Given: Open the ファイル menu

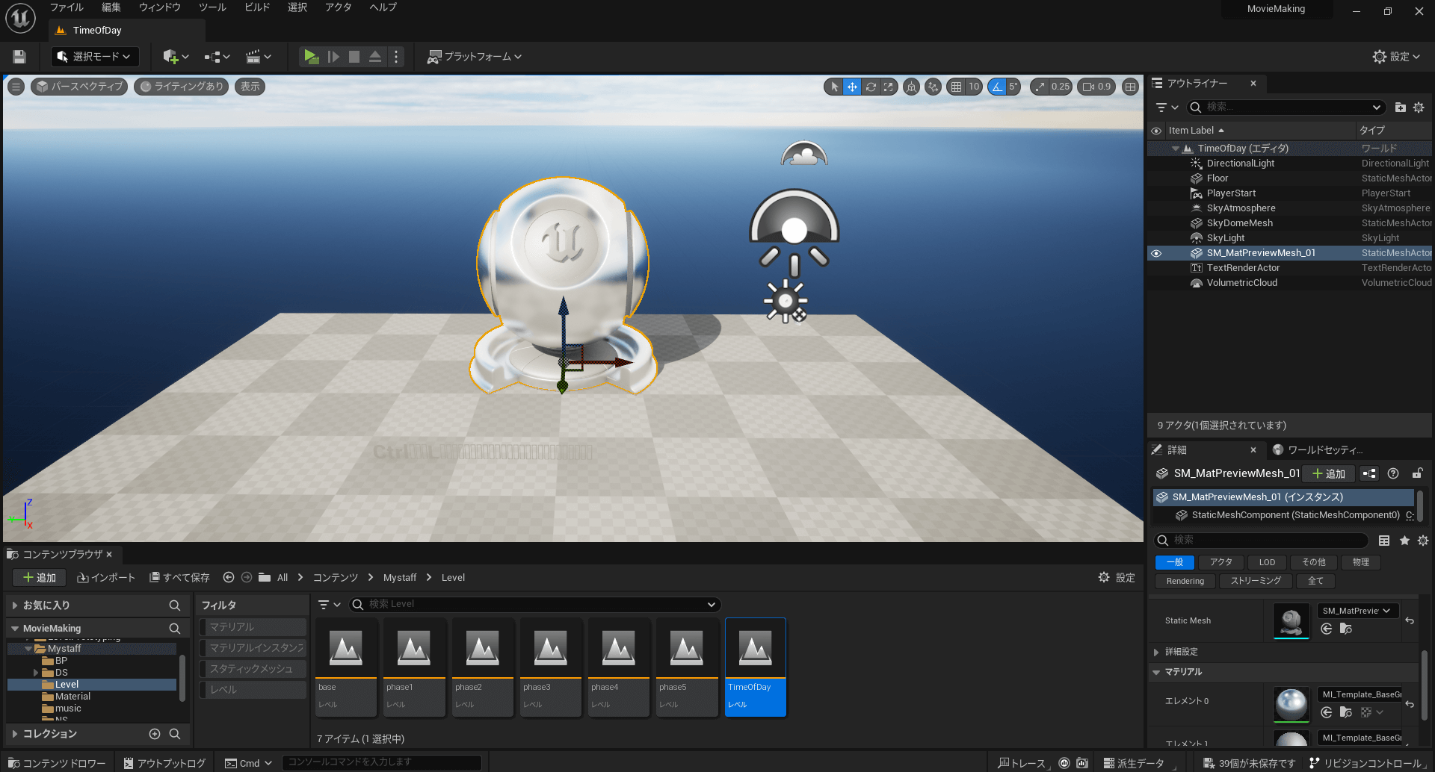Looking at the screenshot, I should [x=67, y=7].
